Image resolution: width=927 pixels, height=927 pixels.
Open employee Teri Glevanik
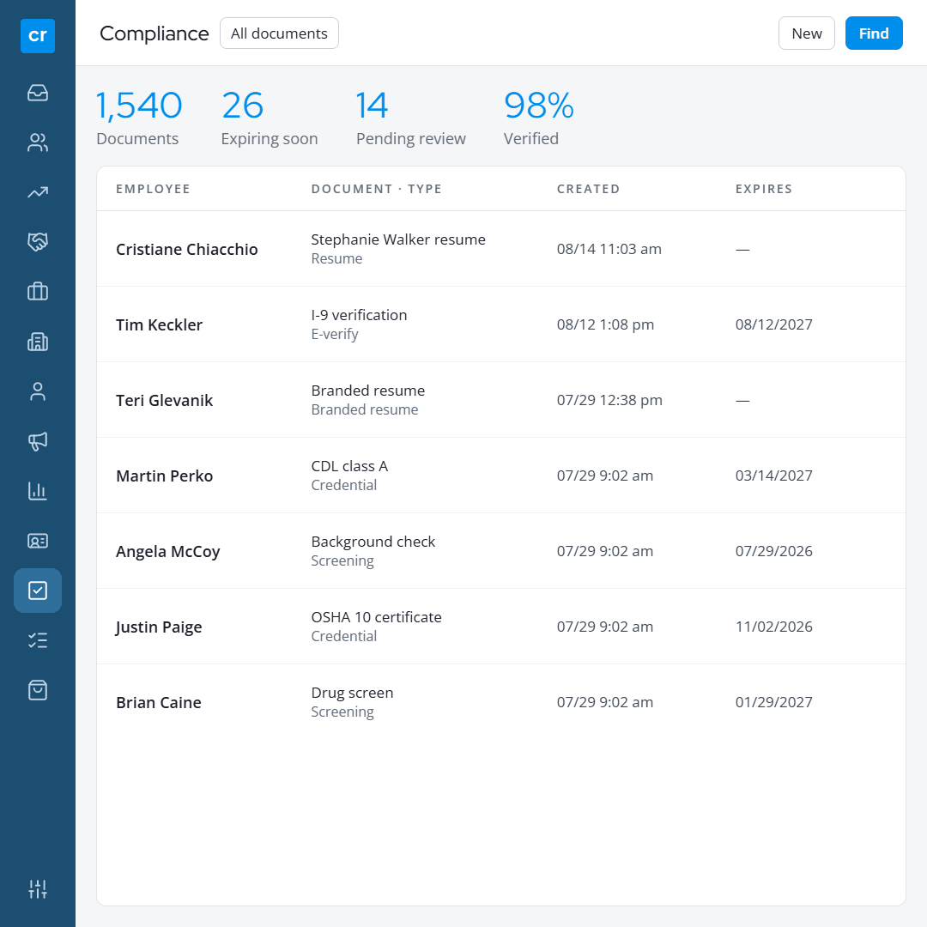tap(164, 400)
